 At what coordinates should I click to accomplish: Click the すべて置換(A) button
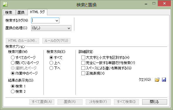[42, 102]
